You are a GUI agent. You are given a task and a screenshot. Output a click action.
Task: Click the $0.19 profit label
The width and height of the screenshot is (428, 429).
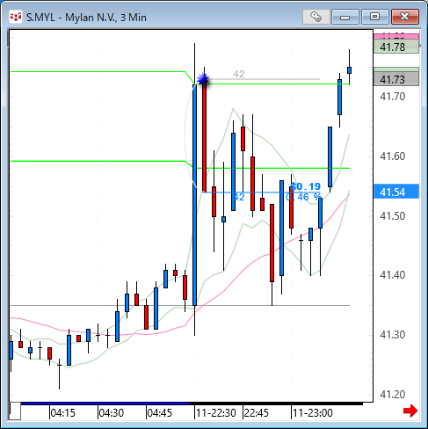pos(306,186)
